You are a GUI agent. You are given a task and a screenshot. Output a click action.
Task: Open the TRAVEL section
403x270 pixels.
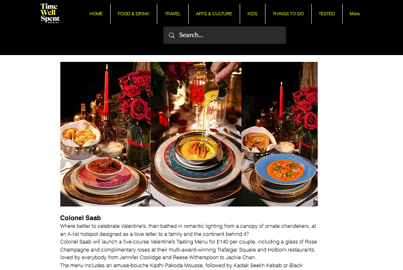[x=173, y=14]
